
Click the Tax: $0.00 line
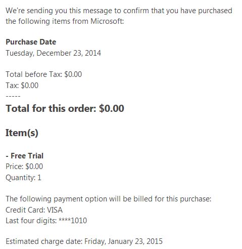point(22,86)
